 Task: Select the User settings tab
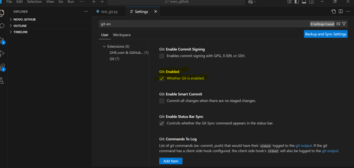click(x=105, y=35)
